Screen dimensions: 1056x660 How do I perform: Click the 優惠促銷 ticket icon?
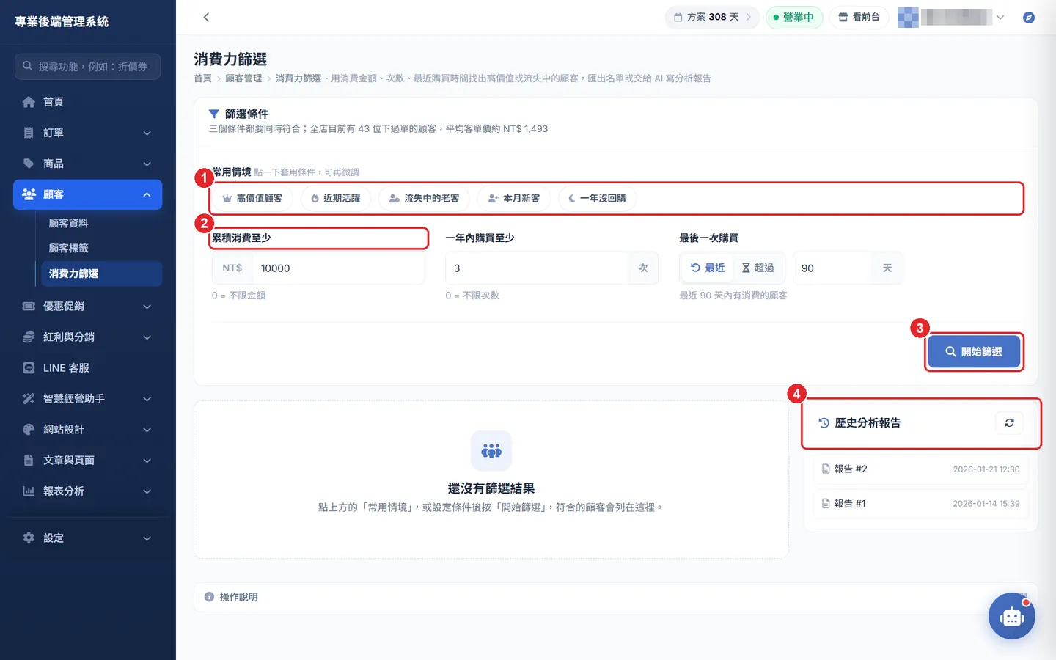pyautogui.click(x=29, y=306)
